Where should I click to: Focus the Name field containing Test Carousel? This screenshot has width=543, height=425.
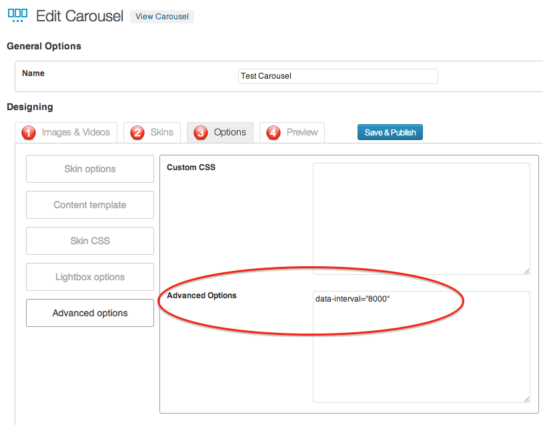pyautogui.click(x=338, y=76)
